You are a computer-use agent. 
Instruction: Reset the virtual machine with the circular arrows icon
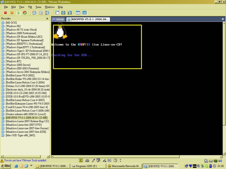coord(25,13)
